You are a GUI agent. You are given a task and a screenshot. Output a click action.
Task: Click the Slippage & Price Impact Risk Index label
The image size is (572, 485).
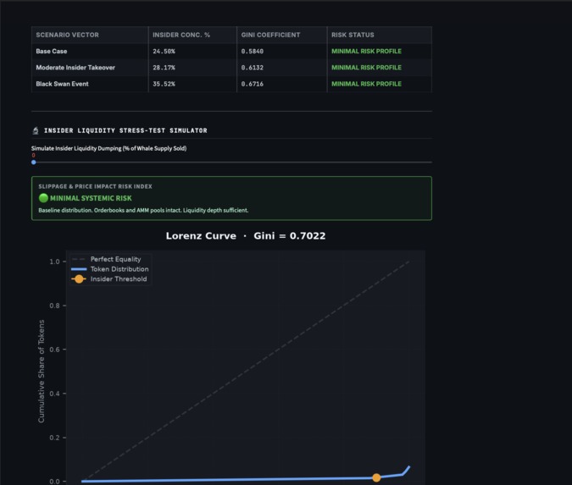pyautogui.click(x=95, y=186)
